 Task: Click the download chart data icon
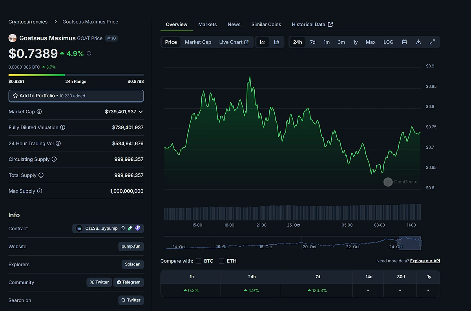(x=418, y=42)
